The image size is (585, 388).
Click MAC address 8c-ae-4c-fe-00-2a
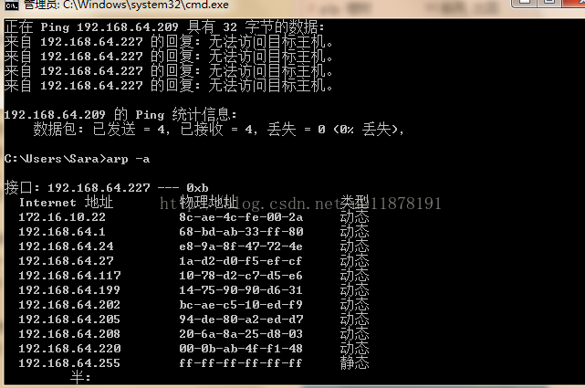(241, 216)
